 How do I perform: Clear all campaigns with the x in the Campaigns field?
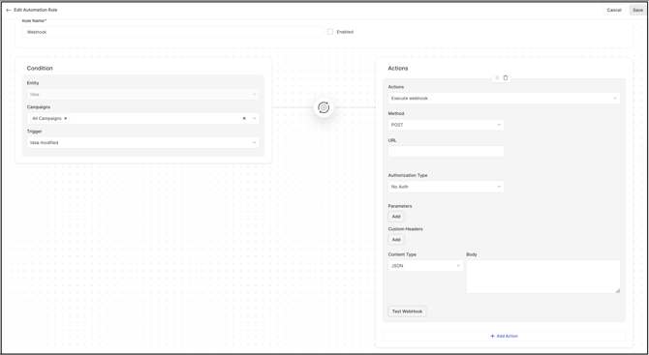(244, 118)
